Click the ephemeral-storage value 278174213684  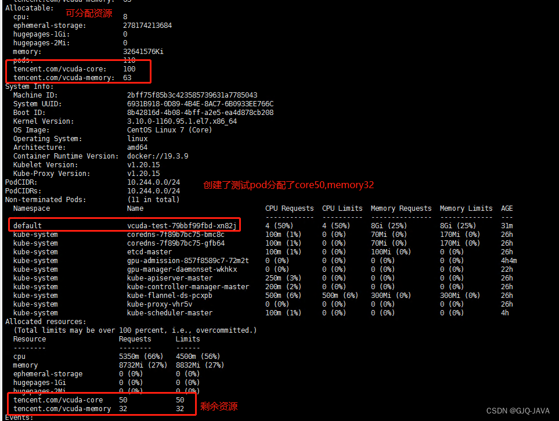147,26
